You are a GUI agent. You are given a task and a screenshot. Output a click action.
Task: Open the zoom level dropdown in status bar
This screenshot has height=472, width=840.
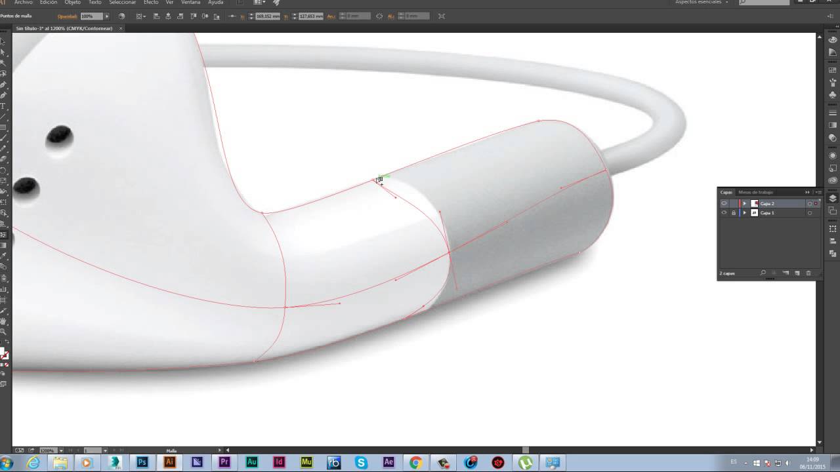pyautogui.click(x=61, y=450)
